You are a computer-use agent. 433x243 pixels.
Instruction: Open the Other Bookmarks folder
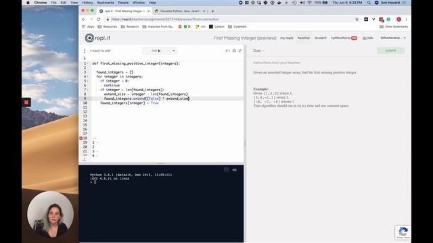tap(394, 27)
